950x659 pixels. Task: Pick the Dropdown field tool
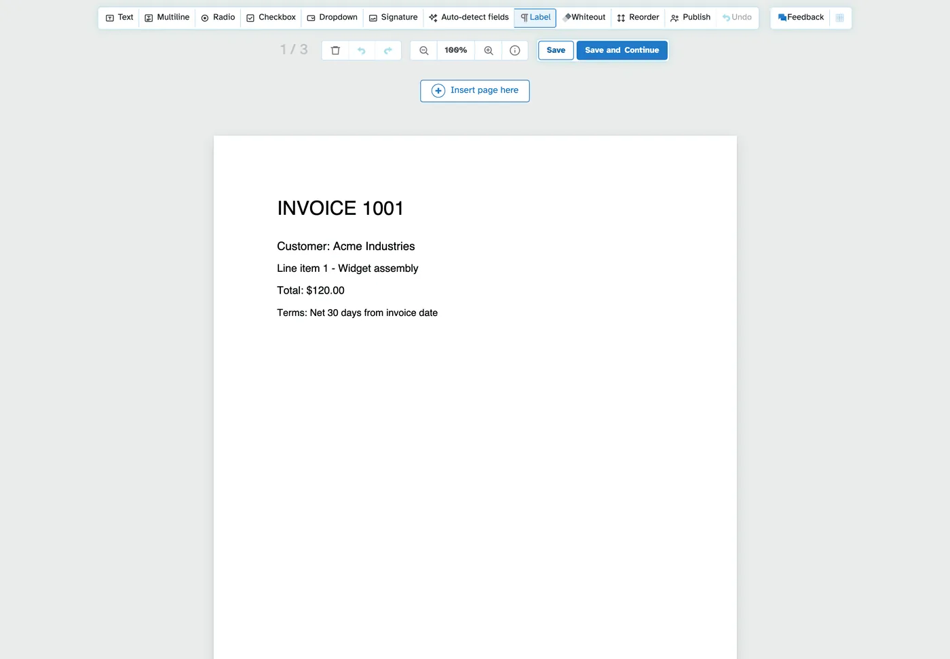(332, 18)
